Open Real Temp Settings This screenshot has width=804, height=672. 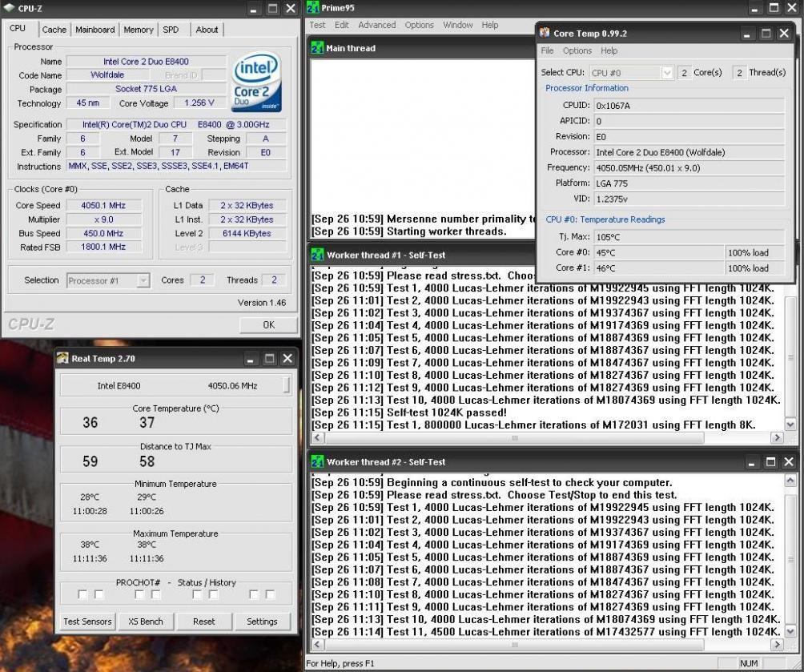[262, 622]
